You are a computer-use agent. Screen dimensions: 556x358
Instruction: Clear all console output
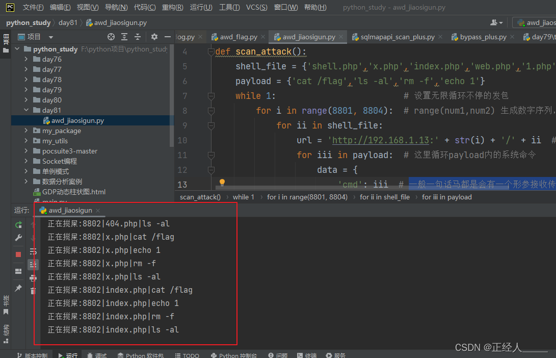click(33, 291)
